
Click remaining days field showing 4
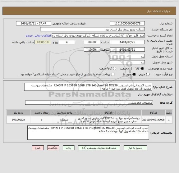pyautogui.click(x=67, y=42)
